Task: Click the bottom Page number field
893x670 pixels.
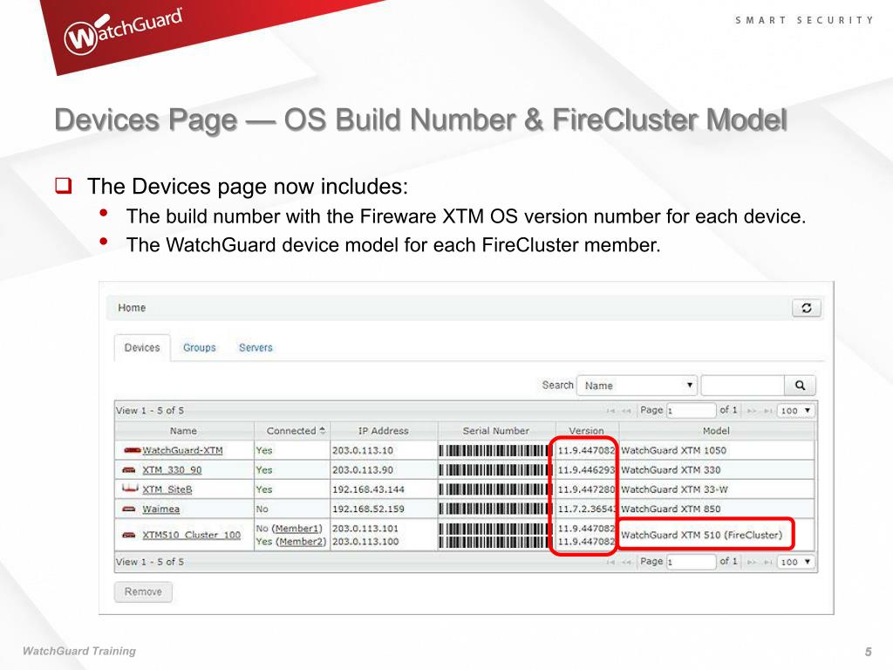Action: pyautogui.click(x=691, y=563)
